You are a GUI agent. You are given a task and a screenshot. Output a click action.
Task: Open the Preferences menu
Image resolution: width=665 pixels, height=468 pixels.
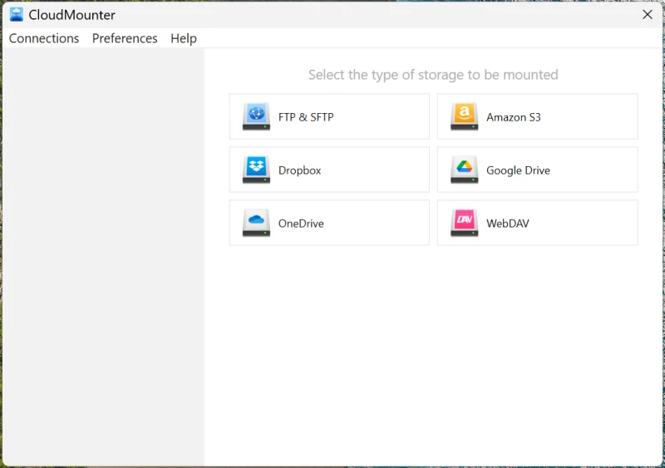tap(125, 38)
